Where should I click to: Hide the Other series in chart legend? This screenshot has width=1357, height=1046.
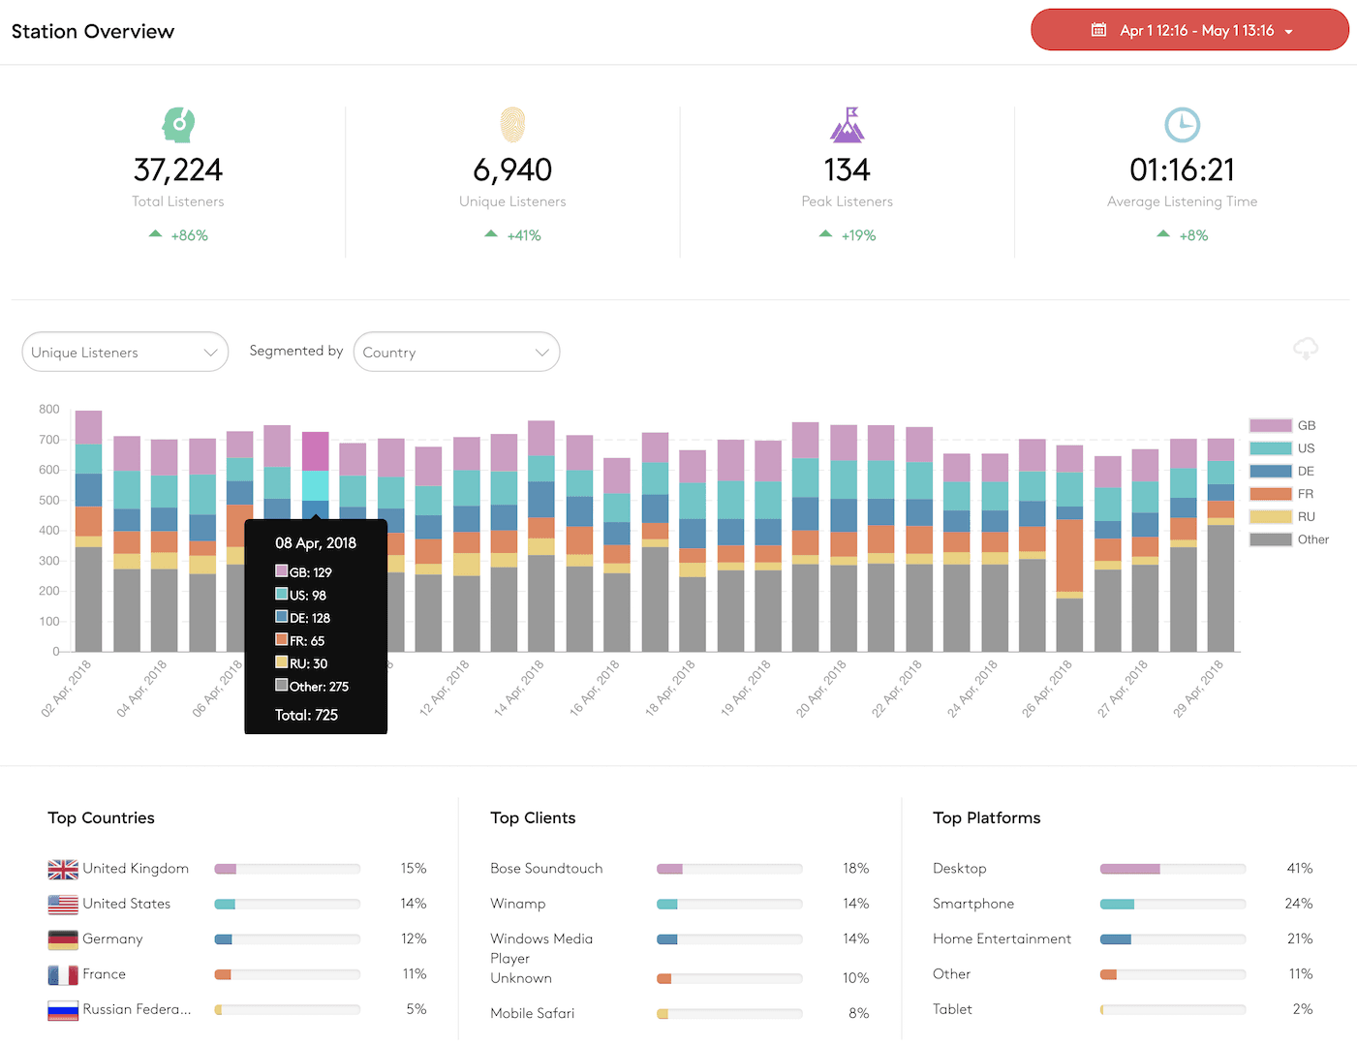[1289, 539]
